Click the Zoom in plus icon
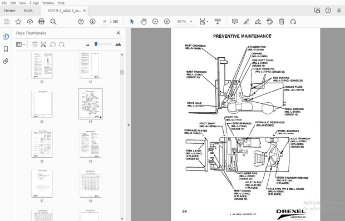345x221 pixels. [x=167, y=22]
